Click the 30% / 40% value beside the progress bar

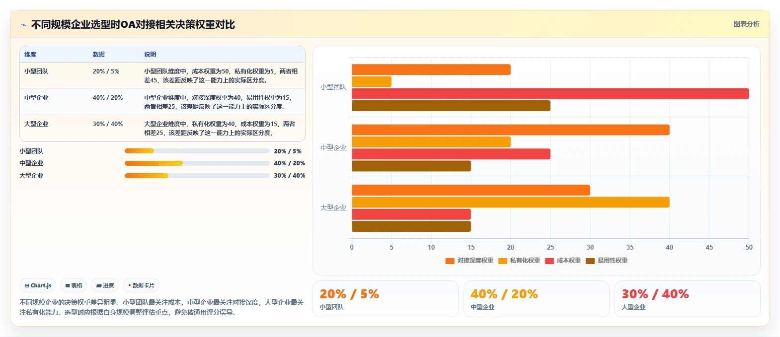pyautogui.click(x=290, y=176)
